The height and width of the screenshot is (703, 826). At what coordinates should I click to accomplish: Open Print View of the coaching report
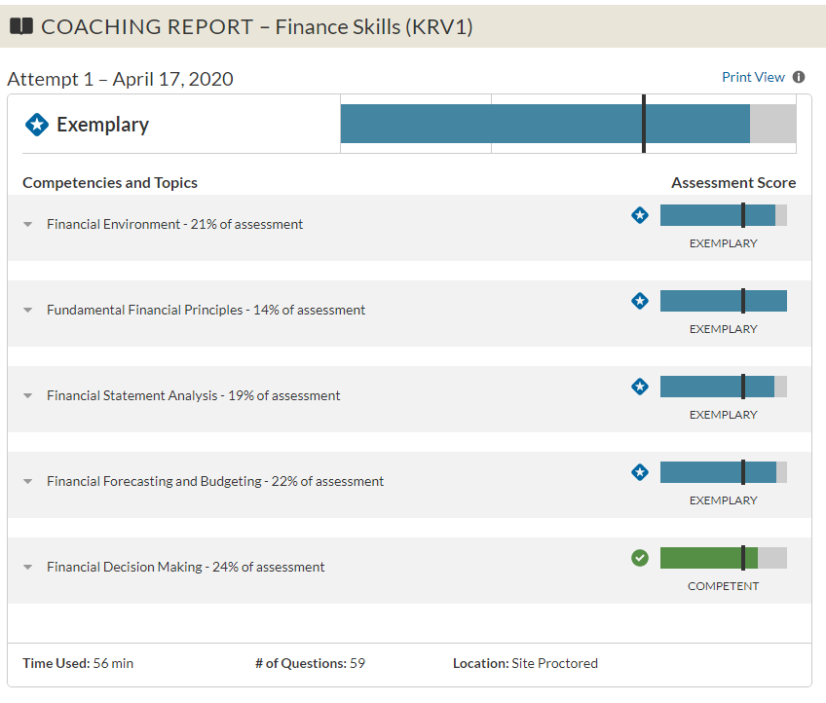(755, 76)
